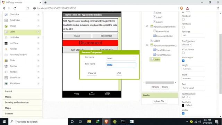This screenshot has width=222, height=125.
Task: Select the CheckBox palette icon
Action: pos(6,15)
